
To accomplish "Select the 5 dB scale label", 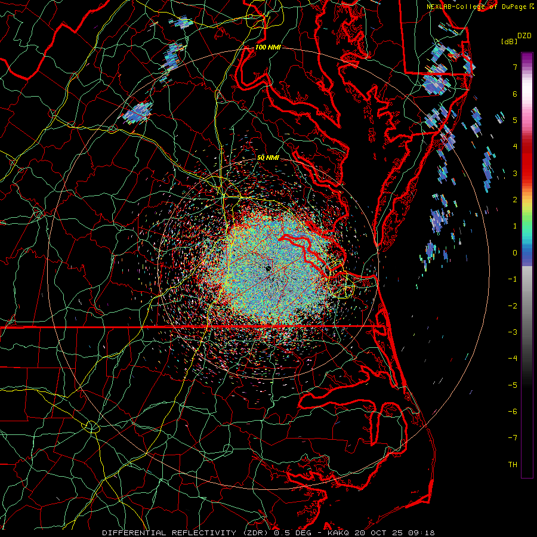I will [515, 120].
